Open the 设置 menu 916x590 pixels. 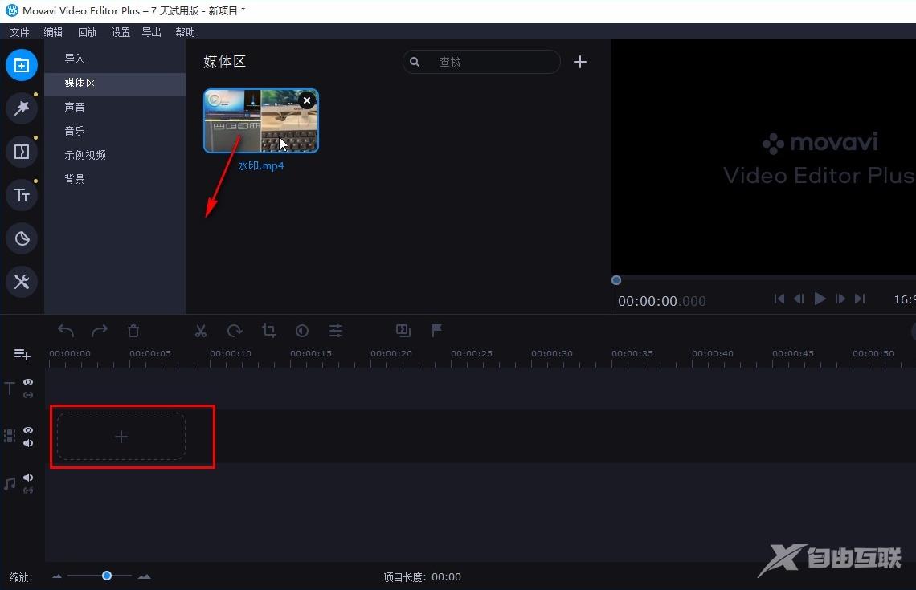[121, 32]
